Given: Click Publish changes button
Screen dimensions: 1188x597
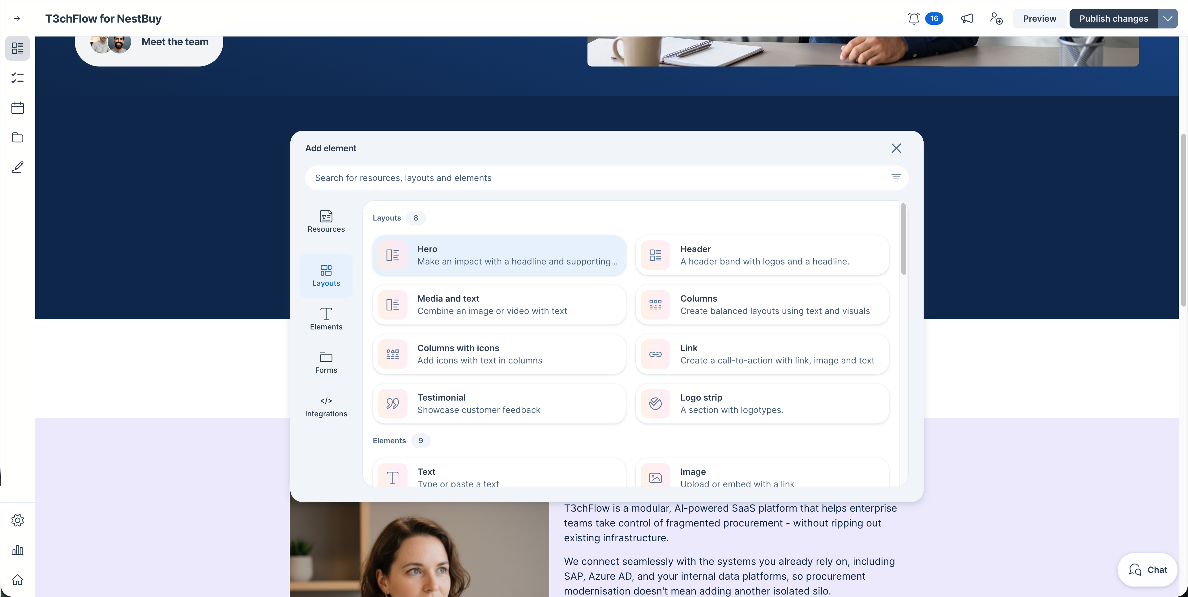Looking at the screenshot, I should 1113,19.
